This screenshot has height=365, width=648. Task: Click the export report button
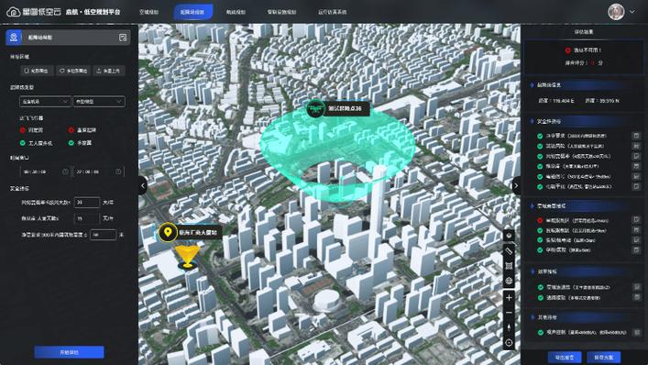[x=565, y=357]
